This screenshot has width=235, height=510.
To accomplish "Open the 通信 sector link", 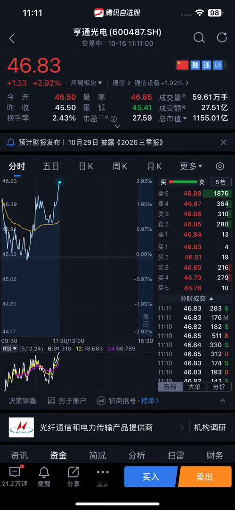I will tap(122, 83).
